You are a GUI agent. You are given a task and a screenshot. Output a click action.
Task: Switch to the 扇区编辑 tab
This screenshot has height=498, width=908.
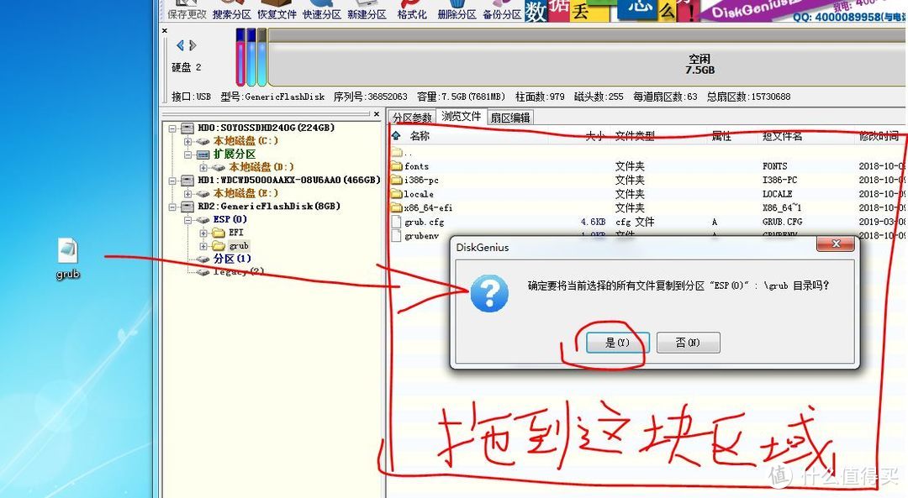click(x=511, y=117)
